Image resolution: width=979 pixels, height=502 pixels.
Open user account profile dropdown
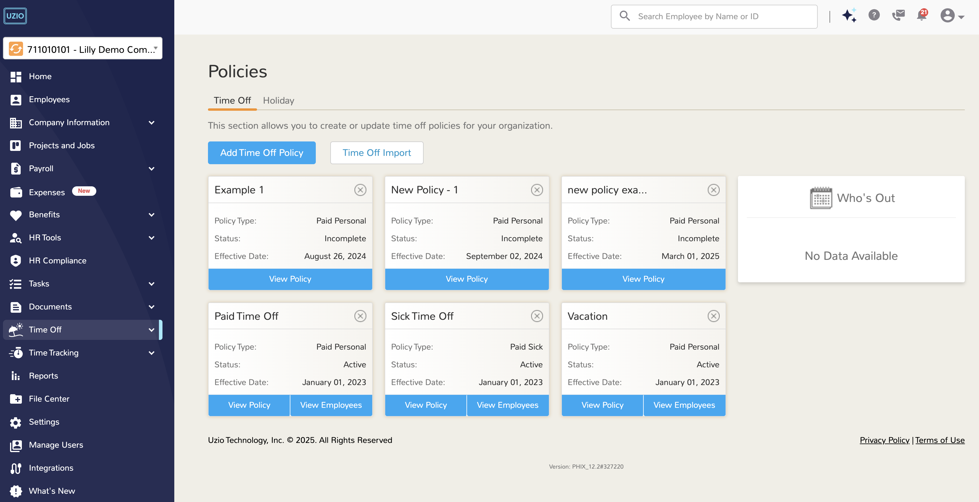[952, 16]
